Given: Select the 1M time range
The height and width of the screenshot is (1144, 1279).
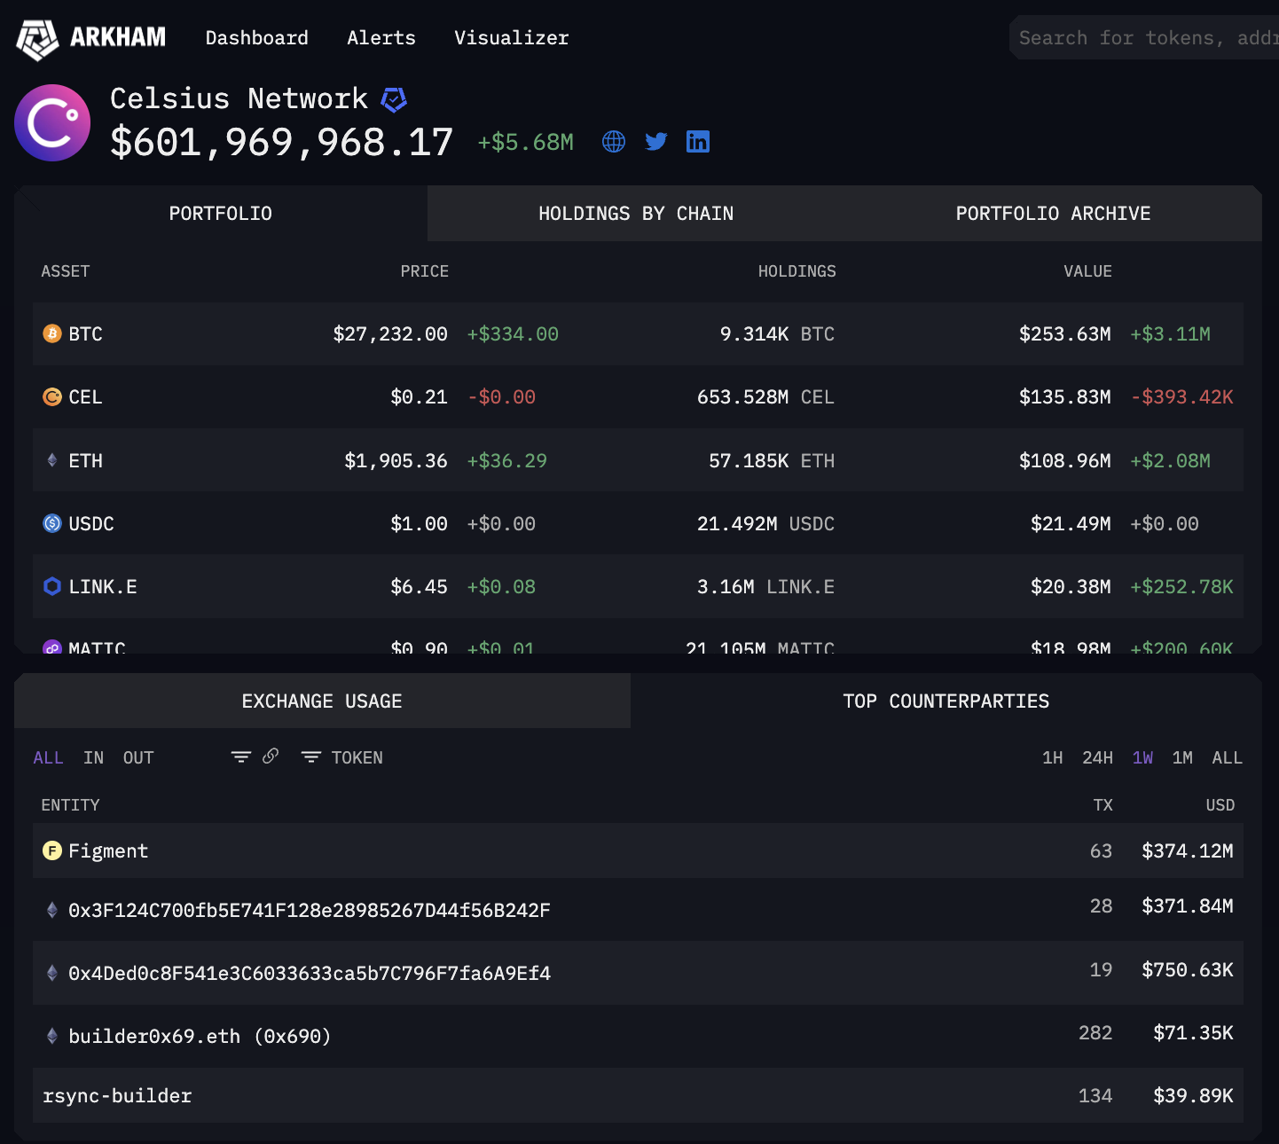Looking at the screenshot, I should click(1182, 757).
